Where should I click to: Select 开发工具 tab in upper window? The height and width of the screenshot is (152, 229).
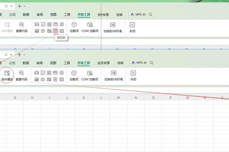point(84,14)
